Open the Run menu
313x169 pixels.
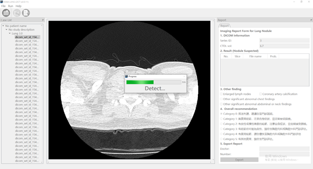coord(11,6)
